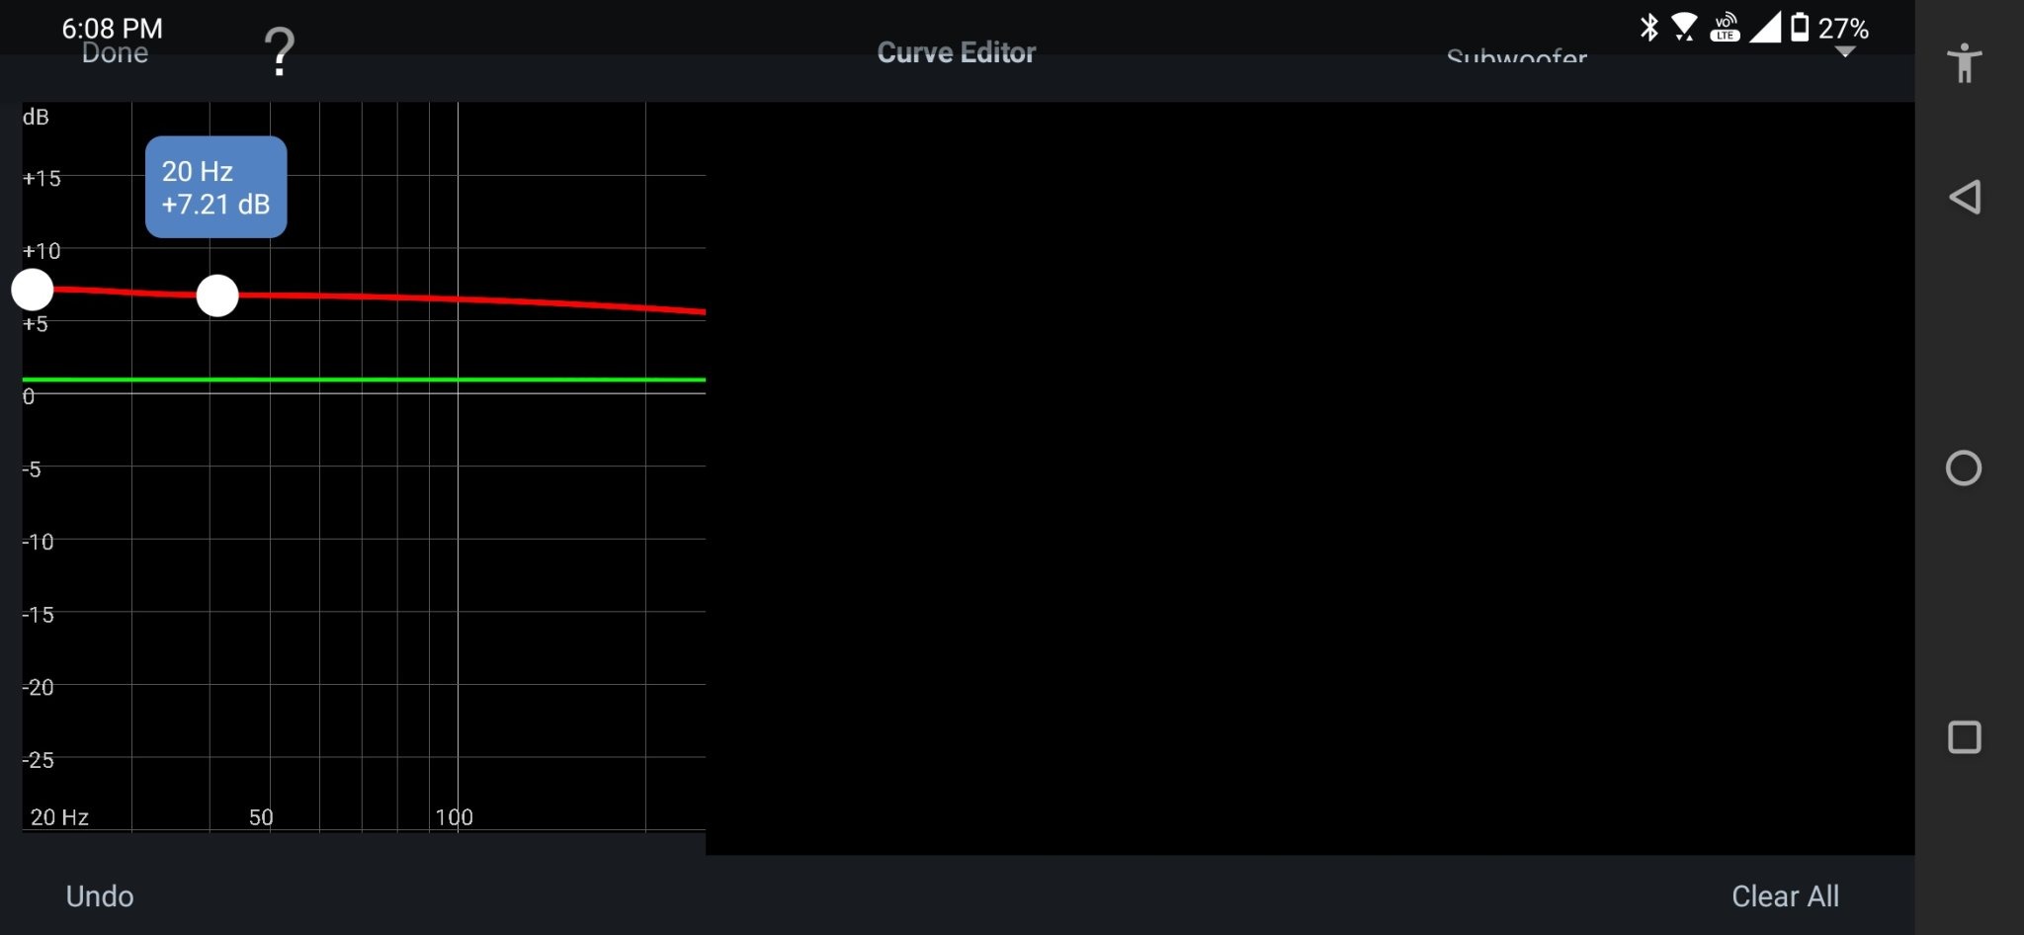
Task: Tap the cellular signal icon
Action: [x=1765, y=28]
